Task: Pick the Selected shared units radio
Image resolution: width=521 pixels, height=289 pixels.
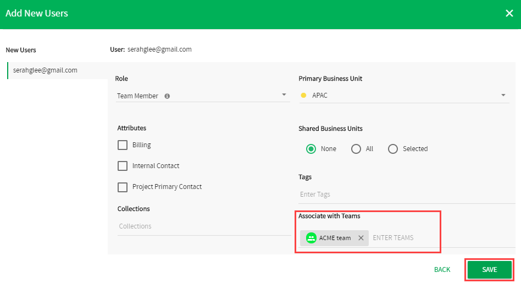Action: coord(393,149)
